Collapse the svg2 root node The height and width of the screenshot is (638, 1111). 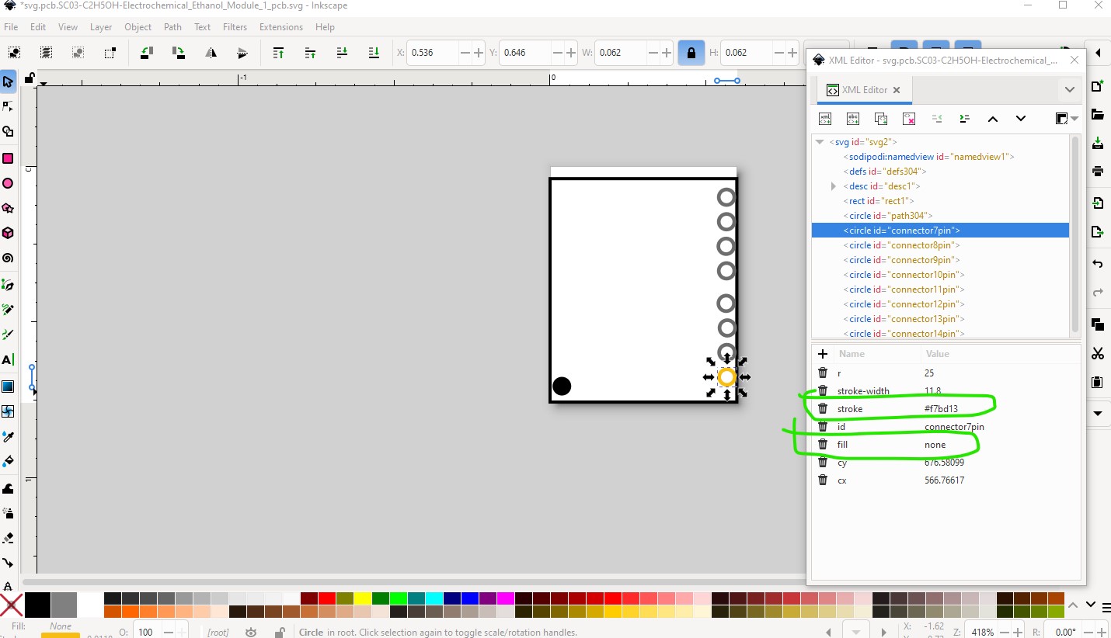819,142
